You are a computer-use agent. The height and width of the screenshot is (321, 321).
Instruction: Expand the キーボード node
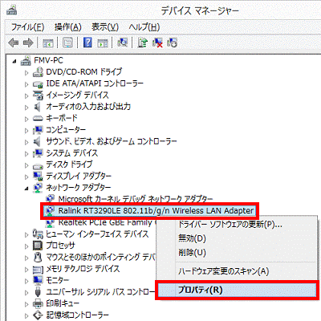coord(26,119)
